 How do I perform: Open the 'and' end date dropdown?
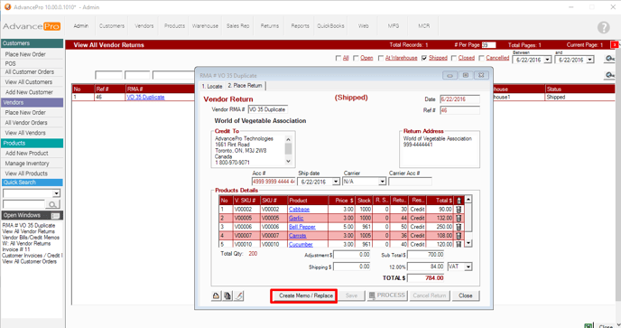589,60
